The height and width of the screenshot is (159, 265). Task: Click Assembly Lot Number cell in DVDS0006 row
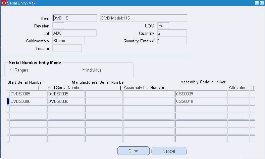point(149,101)
